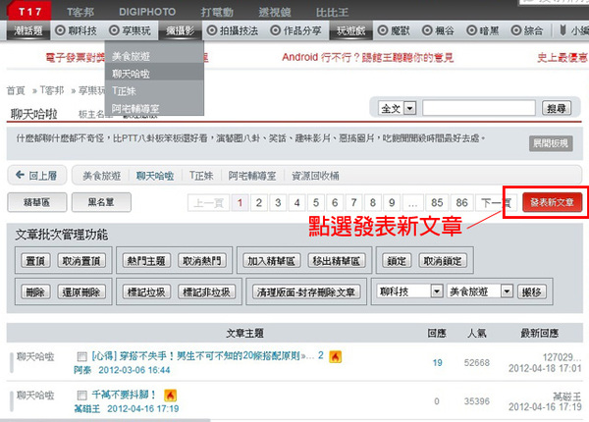Click the 鎖定 button
Image resolution: width=589 pixels, height=422 pixels.
tap(397, 260)
